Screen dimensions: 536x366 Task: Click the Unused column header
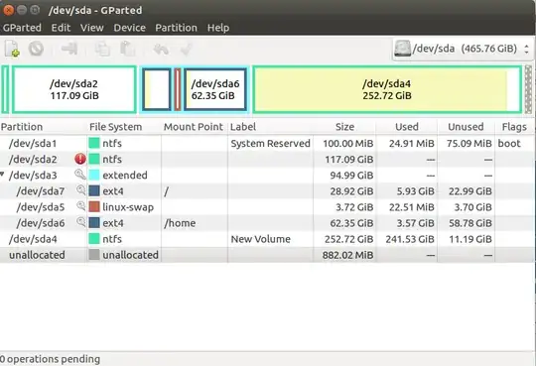click(x=466, y=127)
